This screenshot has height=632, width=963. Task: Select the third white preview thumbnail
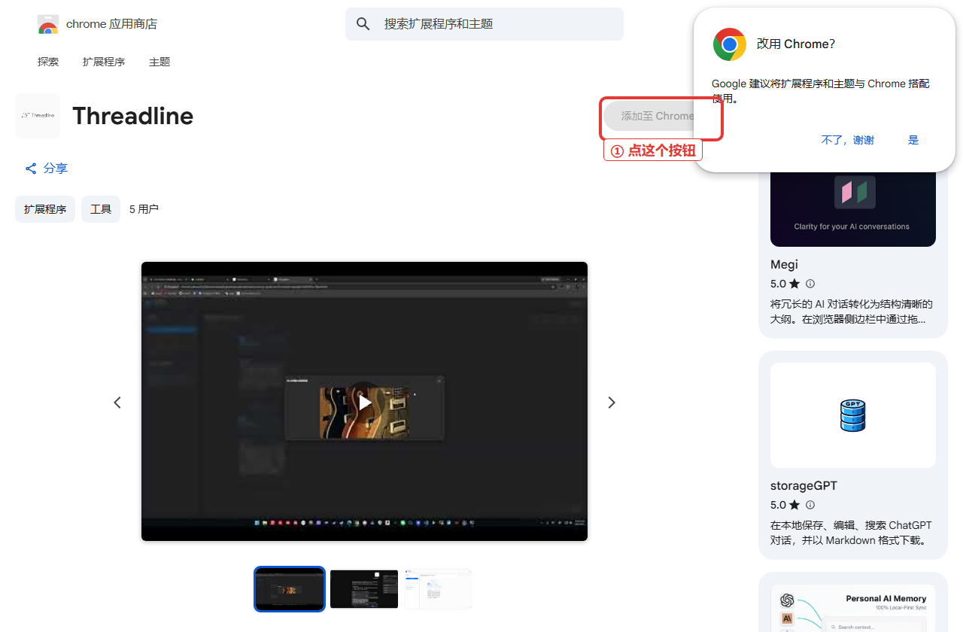point(438,589)
